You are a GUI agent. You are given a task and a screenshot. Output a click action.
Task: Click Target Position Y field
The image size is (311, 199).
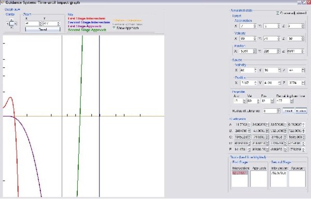point(270,51)
